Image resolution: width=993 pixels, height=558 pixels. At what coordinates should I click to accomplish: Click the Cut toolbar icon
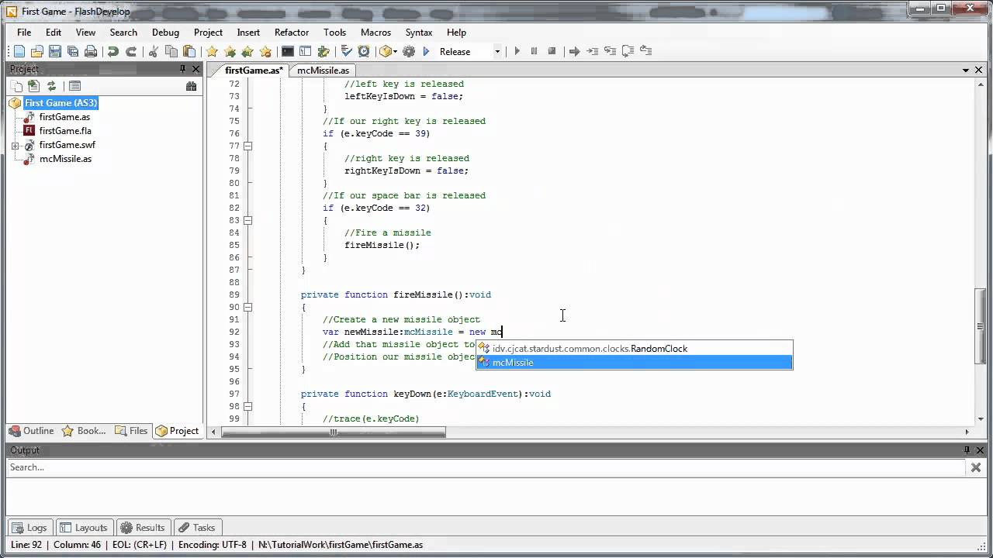point(153,51)
